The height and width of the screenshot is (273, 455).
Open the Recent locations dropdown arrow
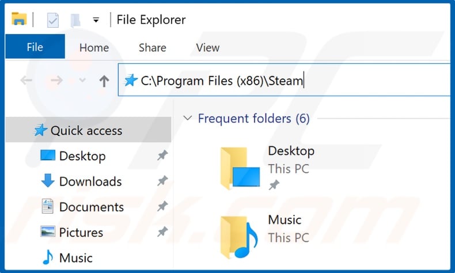click(82, 81)
